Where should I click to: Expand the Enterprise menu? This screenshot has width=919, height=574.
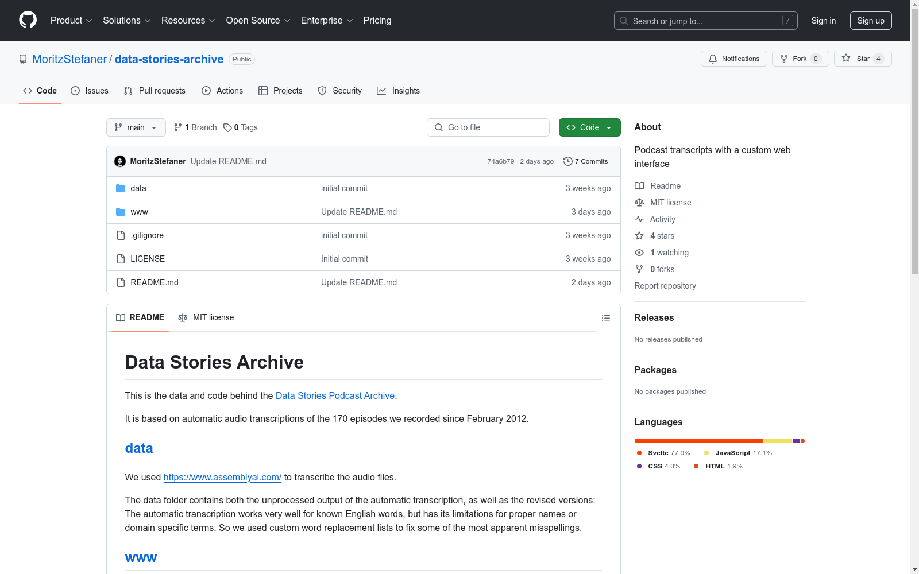coord(327,21)
